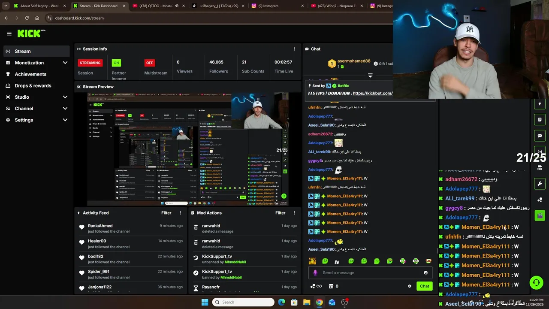The image size is (549, 309).
Task: View site information icon in address bar
Action: point(49,18)
